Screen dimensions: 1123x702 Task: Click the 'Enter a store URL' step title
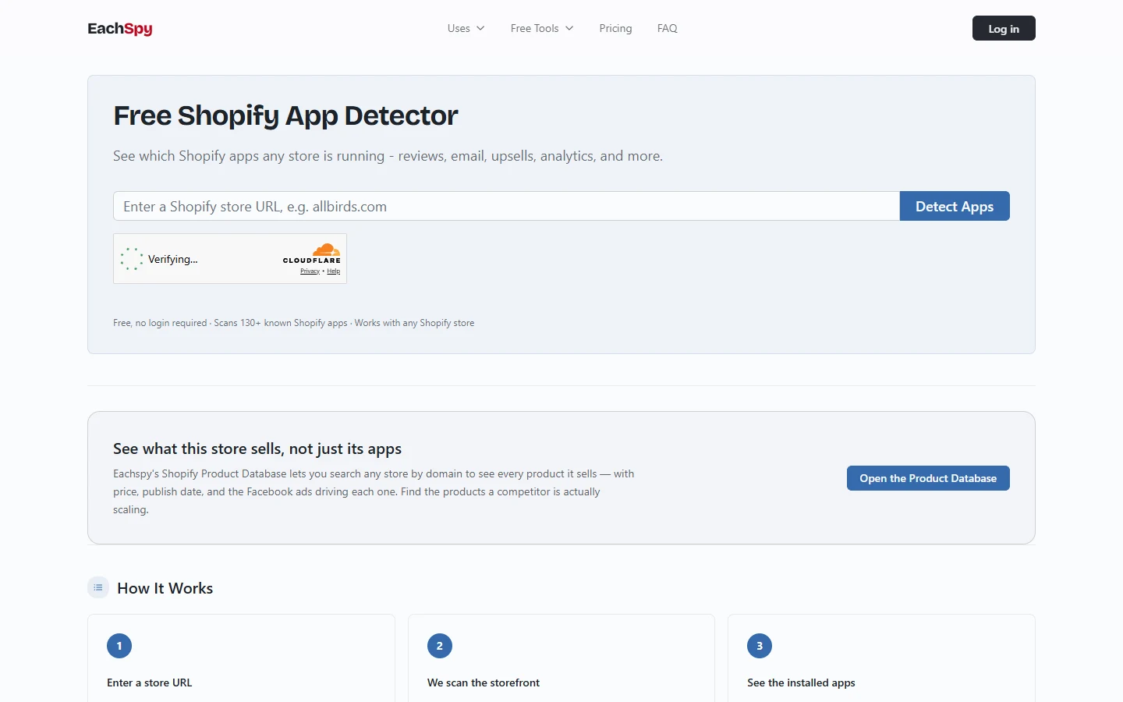pos(150,682)
